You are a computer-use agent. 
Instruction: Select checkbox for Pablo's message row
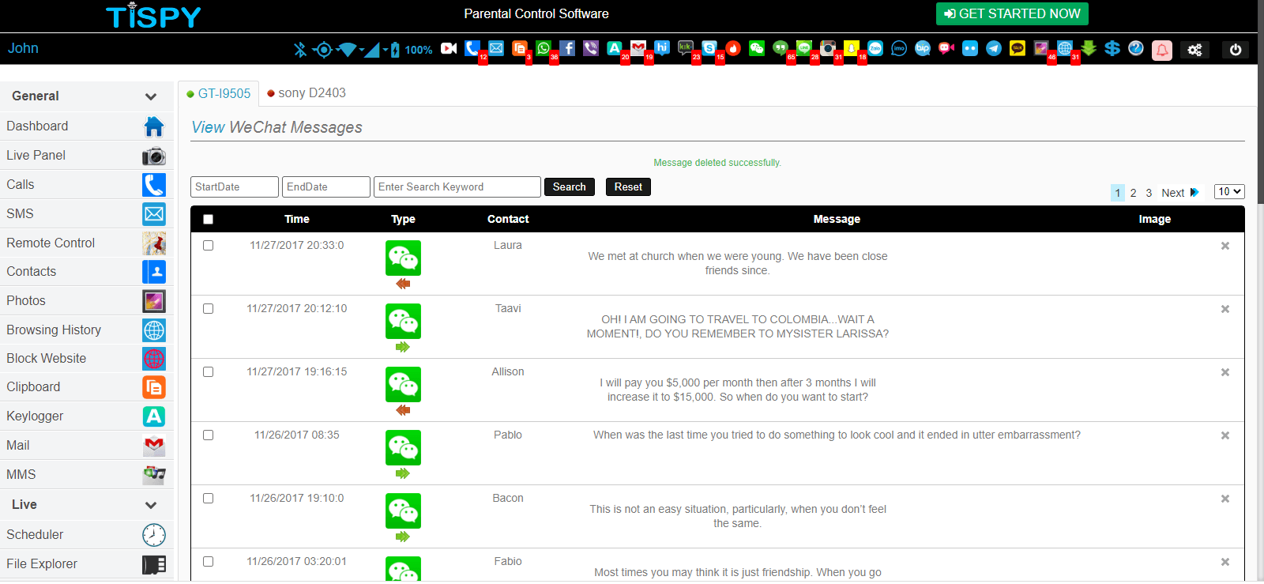(x=209, y=435)
